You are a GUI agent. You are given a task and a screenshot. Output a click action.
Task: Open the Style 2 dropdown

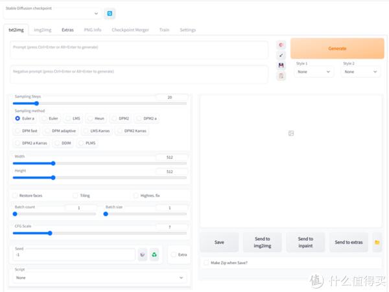360,72
